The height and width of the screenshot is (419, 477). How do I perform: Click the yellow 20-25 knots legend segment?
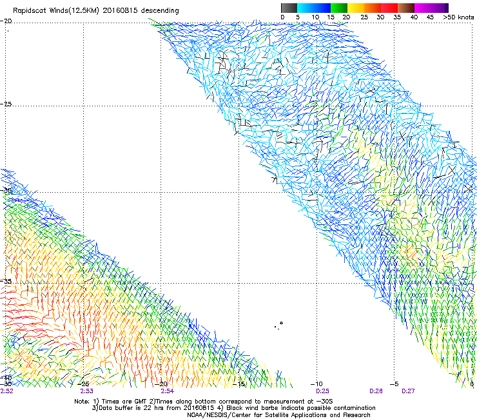[356, 8]
